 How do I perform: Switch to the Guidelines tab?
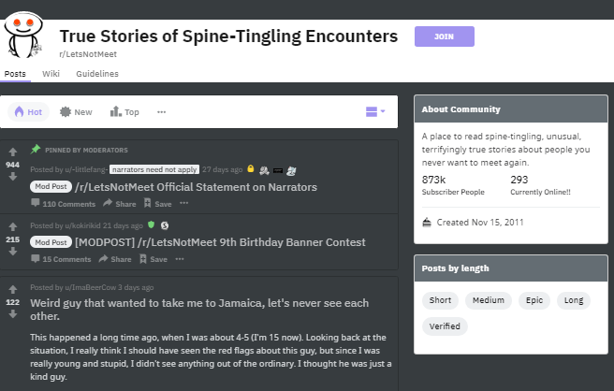click(97, 74)
